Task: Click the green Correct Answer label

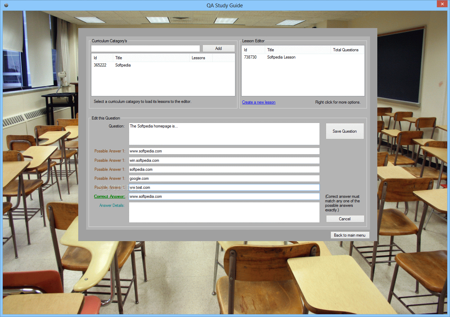Action: 109,196
